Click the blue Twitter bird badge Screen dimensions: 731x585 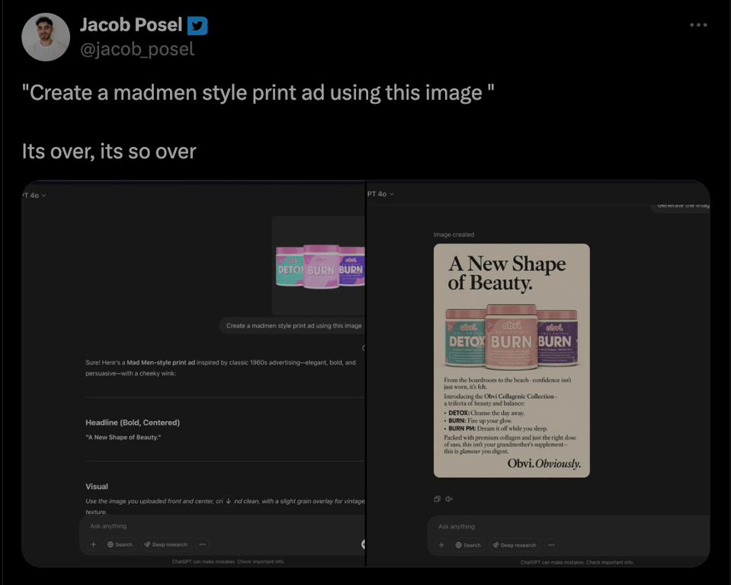tap(197, 26)
